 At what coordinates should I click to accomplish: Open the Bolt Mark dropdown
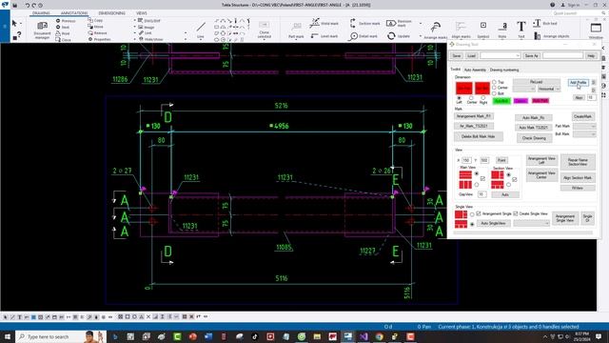pos(584,134)
